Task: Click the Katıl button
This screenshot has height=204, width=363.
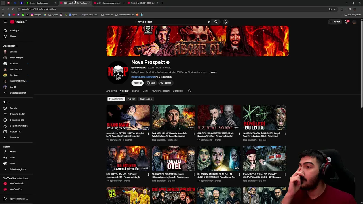Action: click(151, 83)
